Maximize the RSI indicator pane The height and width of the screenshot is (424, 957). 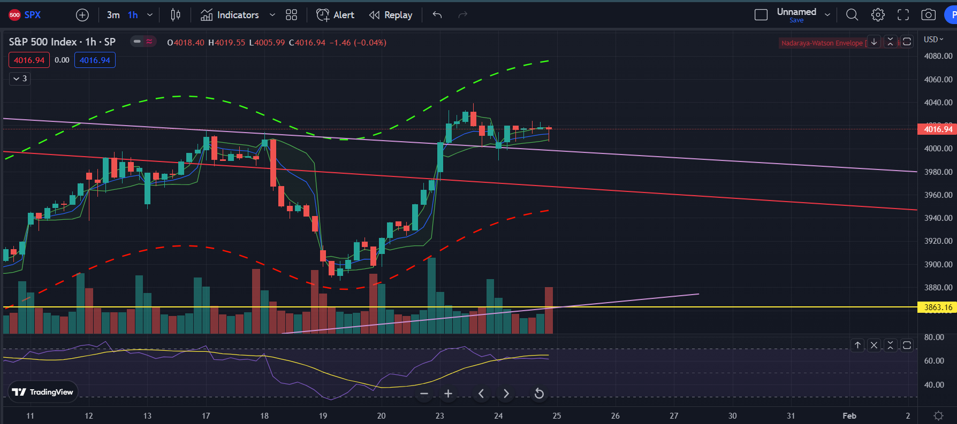[x=907, y=345]
